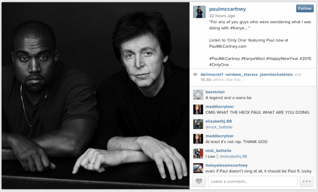318x192 pixels.
Task: Open the paulmccartney username link
Action: 227,9
